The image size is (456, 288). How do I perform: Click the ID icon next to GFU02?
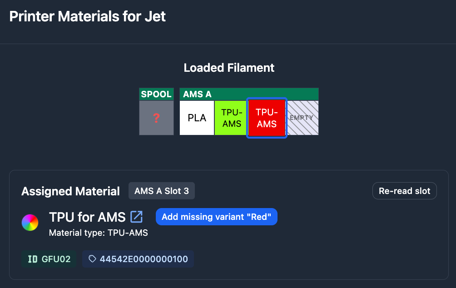pyautogui.click(x=33, y=259)
